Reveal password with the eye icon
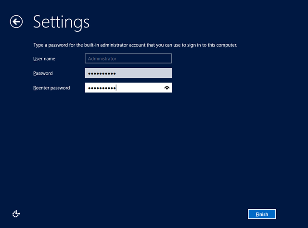 pos(167,88)
